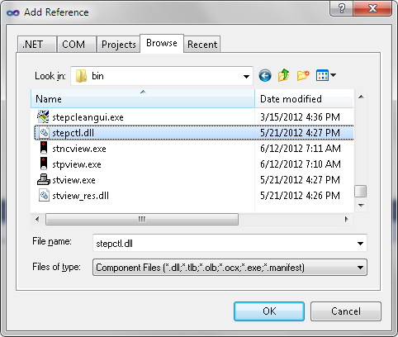Click the Back navigation arrow icon
The height and width of the screenshot is (337, 398).
(x=265, y=76)
